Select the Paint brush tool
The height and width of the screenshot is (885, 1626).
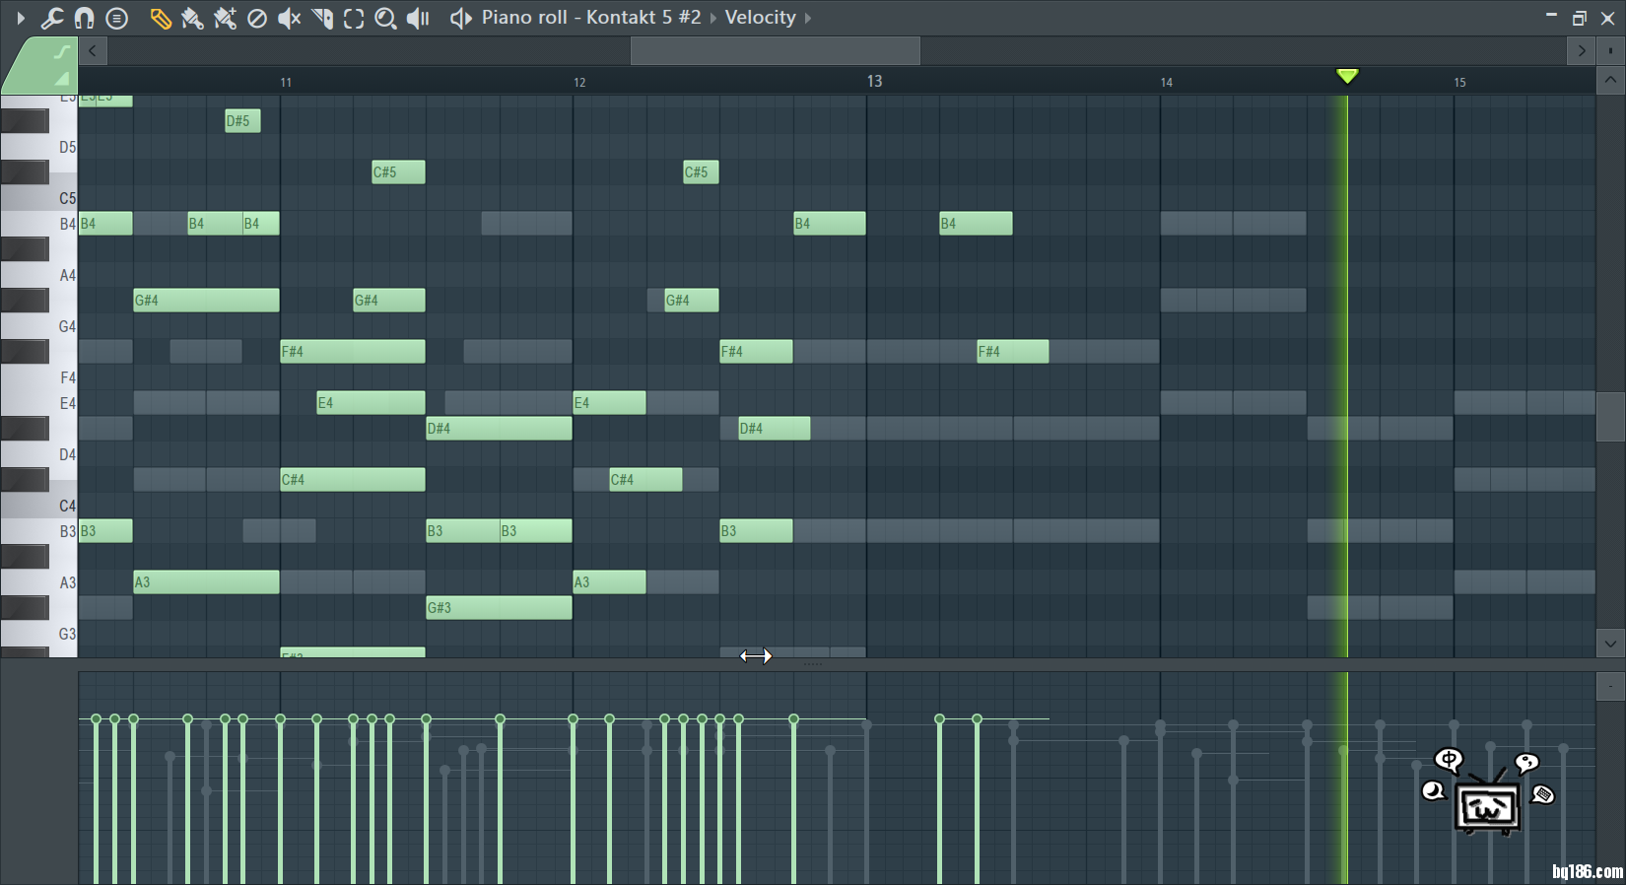[192, 18]
